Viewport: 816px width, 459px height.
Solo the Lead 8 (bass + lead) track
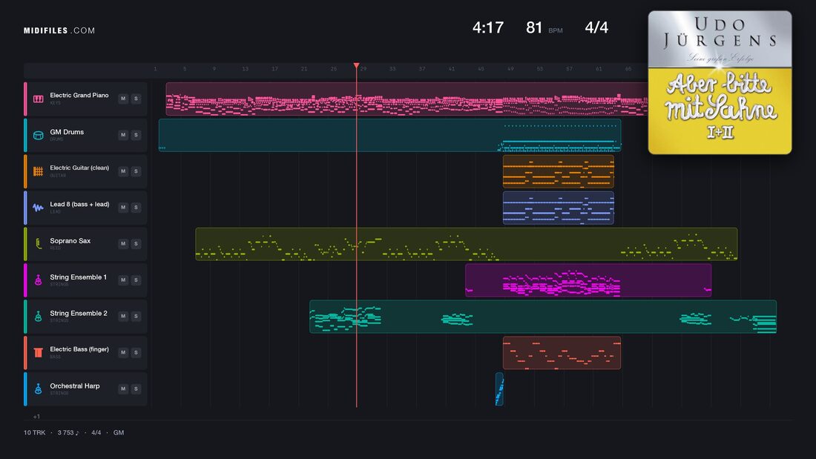pos(136,207)
